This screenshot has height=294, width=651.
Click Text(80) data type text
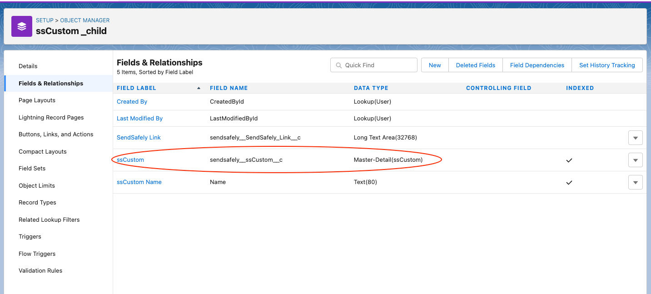pyautogui.click(x=365, y=182)
